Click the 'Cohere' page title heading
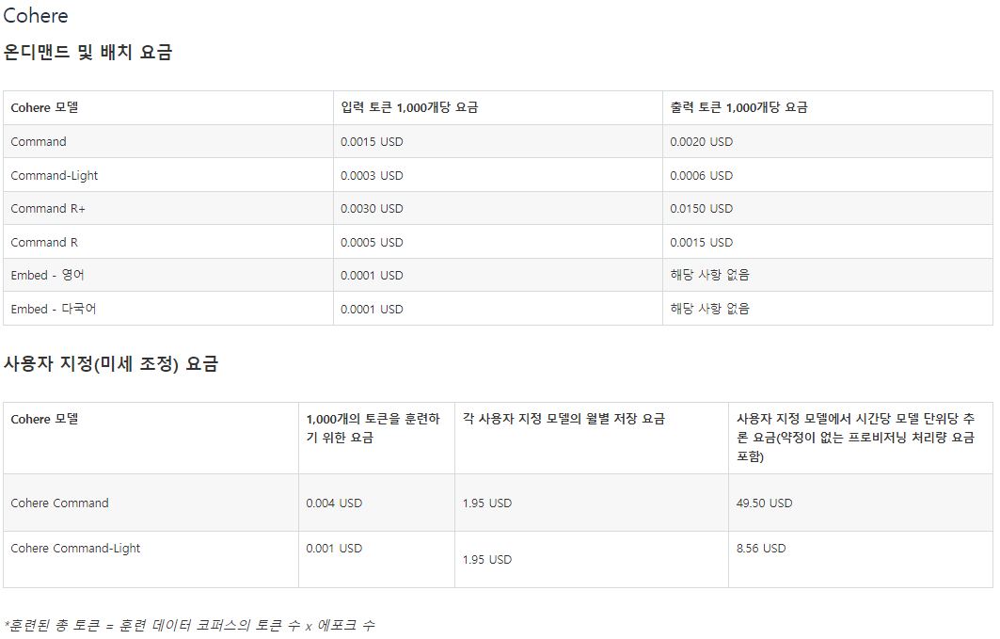This screenshot has width=1000, height=639. [x=36, y=15]
